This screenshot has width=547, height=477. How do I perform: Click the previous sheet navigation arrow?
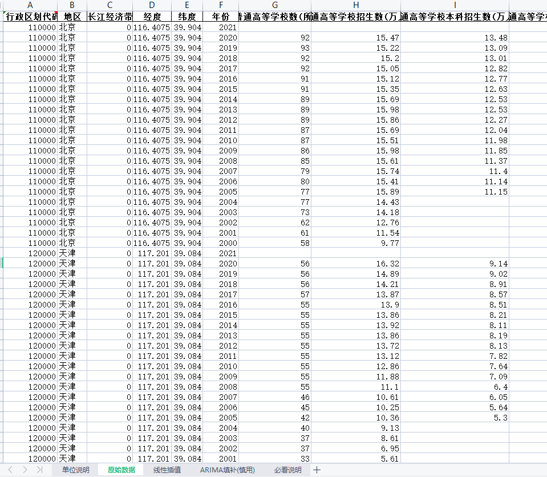10,470
